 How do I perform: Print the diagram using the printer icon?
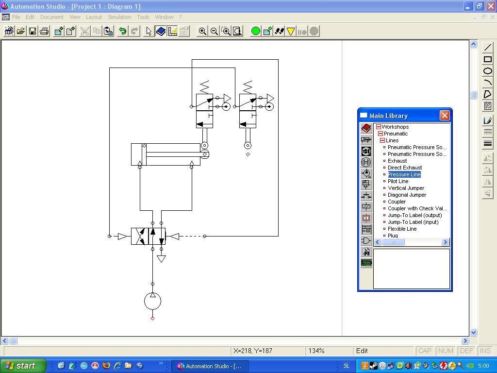(44, 31)
